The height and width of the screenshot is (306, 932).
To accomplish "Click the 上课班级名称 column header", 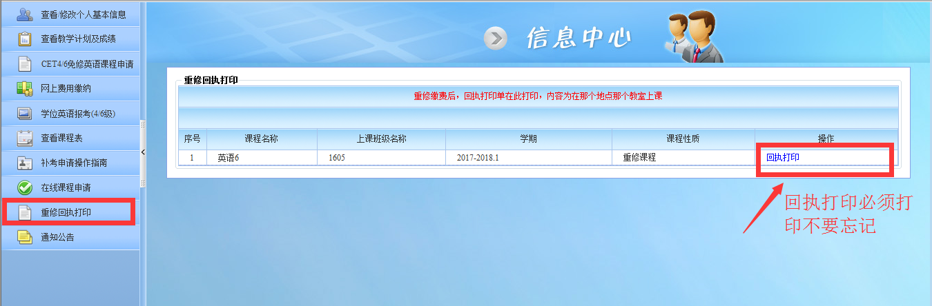I will pyautogui.click(x=381, y=139).
